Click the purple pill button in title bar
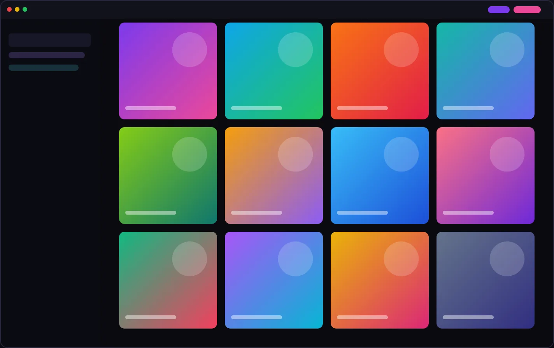 pyautogui.click(x=499, y=10)
